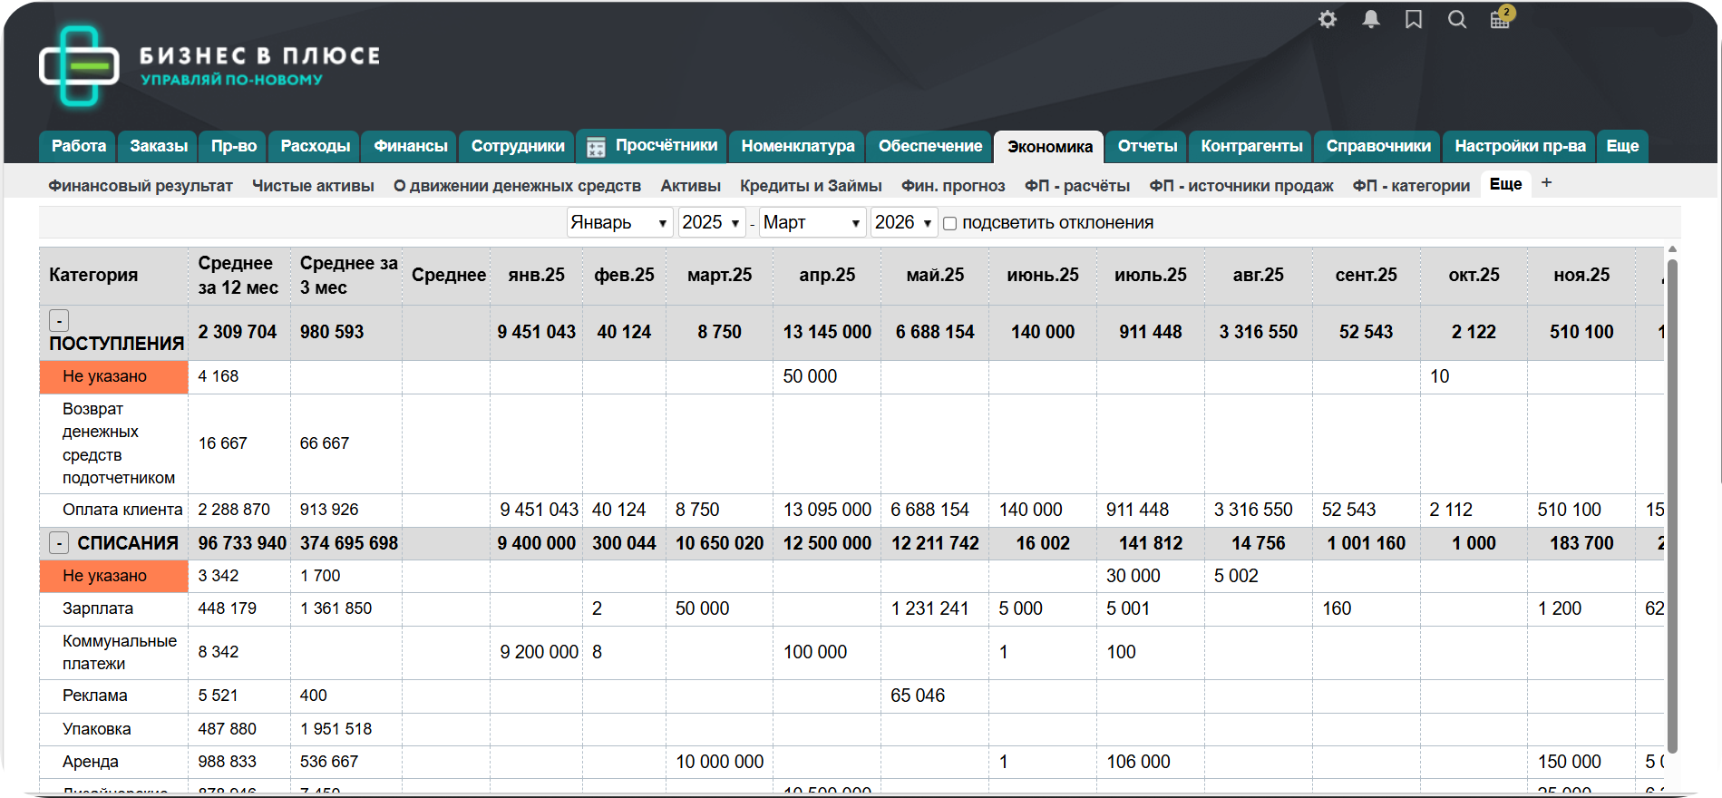Open end year dropdown 2026
Image resolution: width=1722 pixels, height=798 pixels.
click(x=903, y=222)
